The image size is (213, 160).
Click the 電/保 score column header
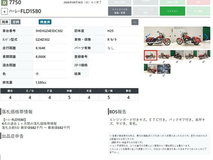point(109,91)
